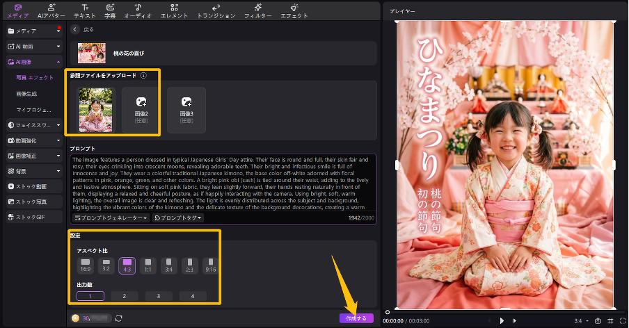Image resolution: width=629 pixels, height=328 pixels.
Task: Select 画像生成 in the sidebar
Action: tap(26, 93)
